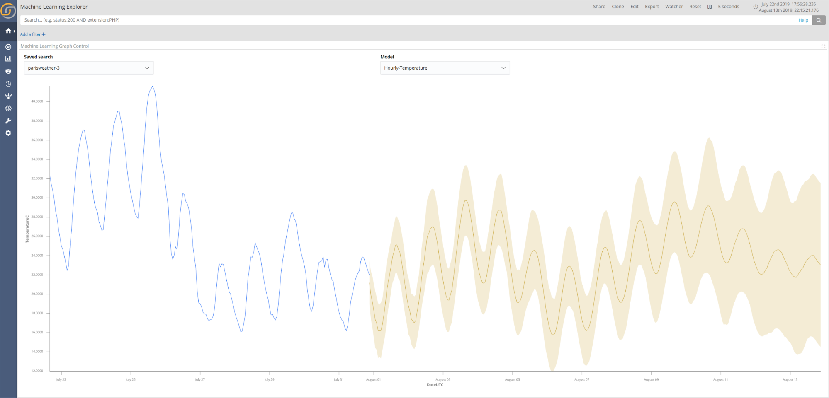Screen dimensions: 829x398
Task: Open the Clone menu item
Action: click(618, 7)
